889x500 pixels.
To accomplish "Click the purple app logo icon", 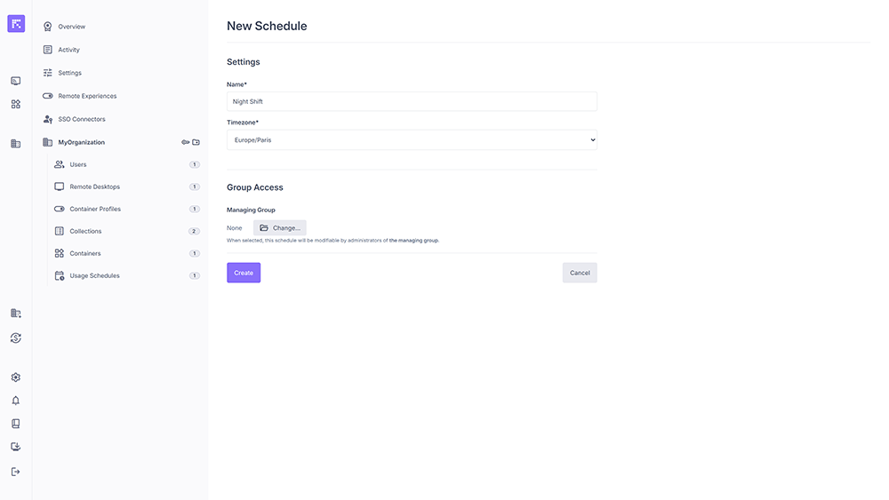I will pyautogui.click(x=16, y=24).
